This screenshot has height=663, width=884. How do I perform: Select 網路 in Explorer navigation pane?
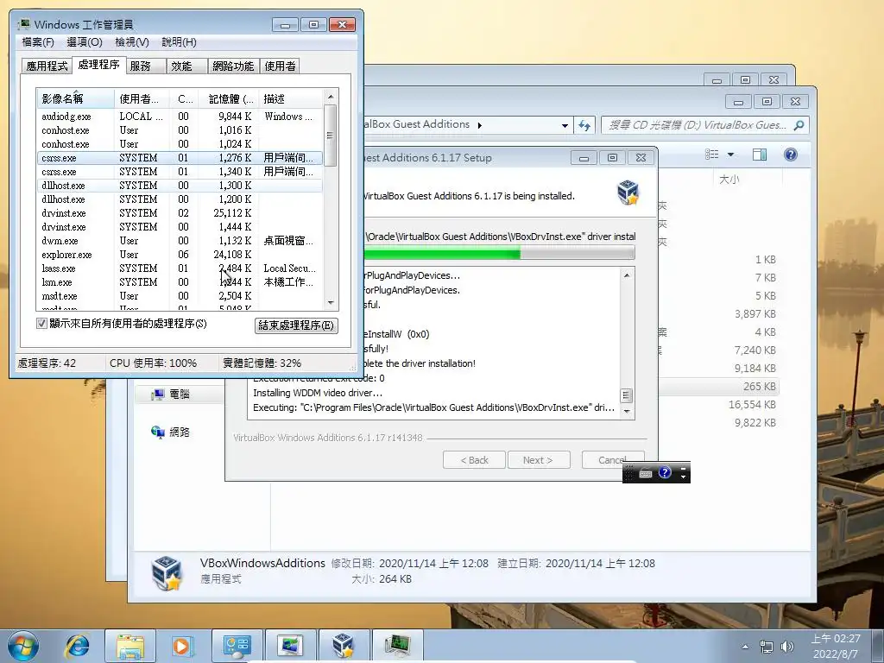(170, 432)
